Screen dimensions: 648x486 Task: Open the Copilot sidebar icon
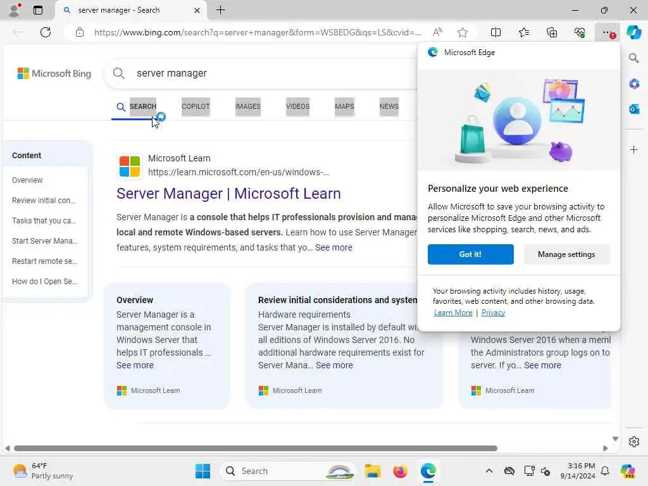coord(634,32)
